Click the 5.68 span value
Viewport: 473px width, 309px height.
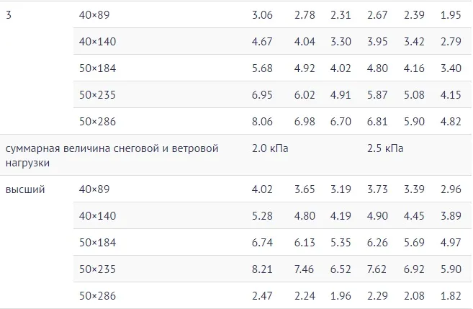coord(263,68)
